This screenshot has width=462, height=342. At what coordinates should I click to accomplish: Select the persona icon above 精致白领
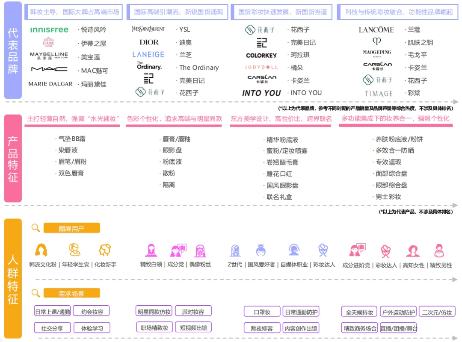click(x=151, y=251)
